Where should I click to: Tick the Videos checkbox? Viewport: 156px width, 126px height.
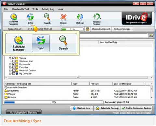tap(14, 58)
